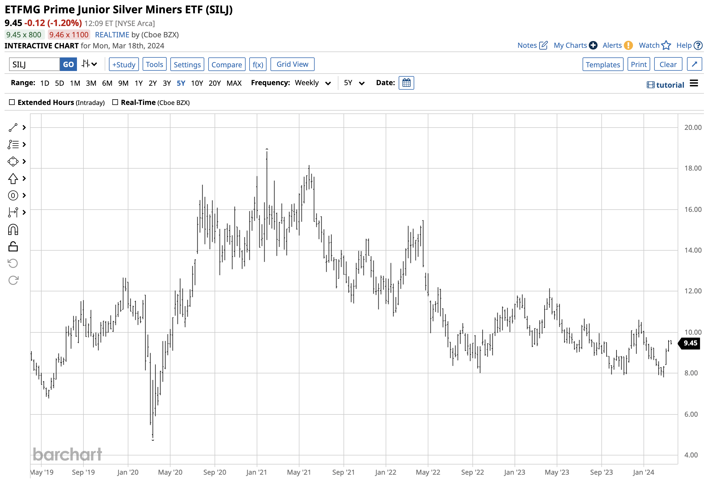This screenshot has height=499, width=713.
Task: Click the magnet snap tool icon
Action: click(13, 230)
